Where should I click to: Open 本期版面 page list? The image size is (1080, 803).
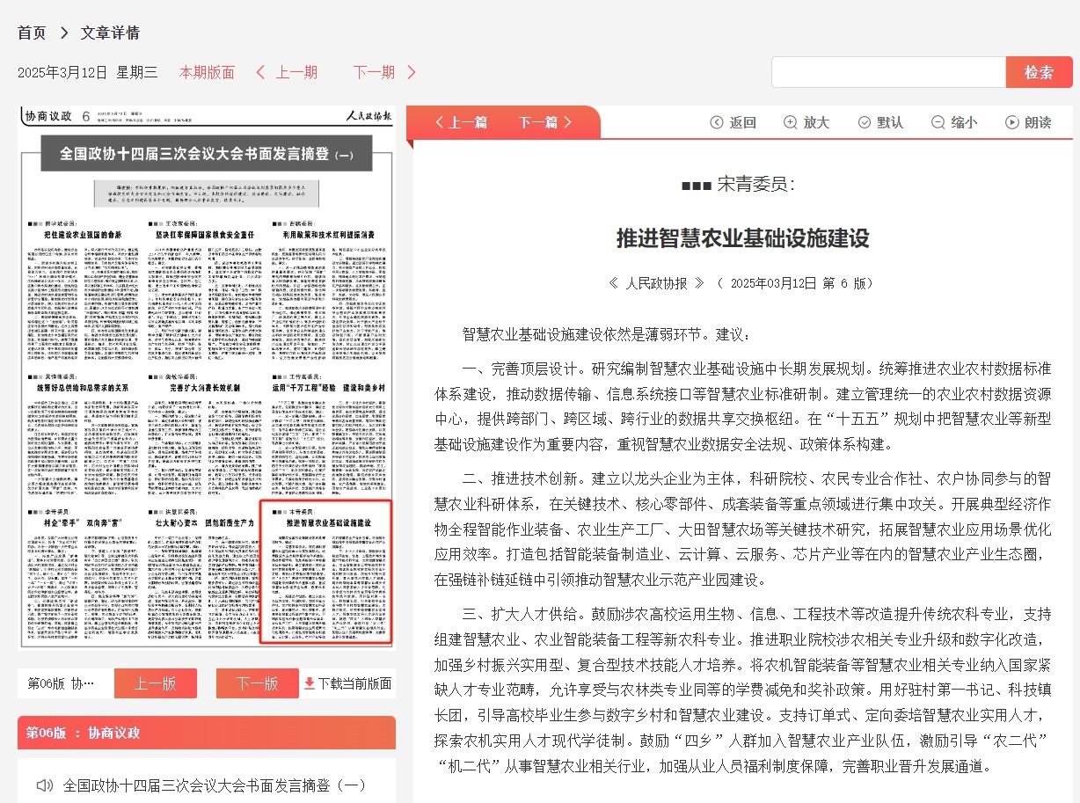point(207,72)
